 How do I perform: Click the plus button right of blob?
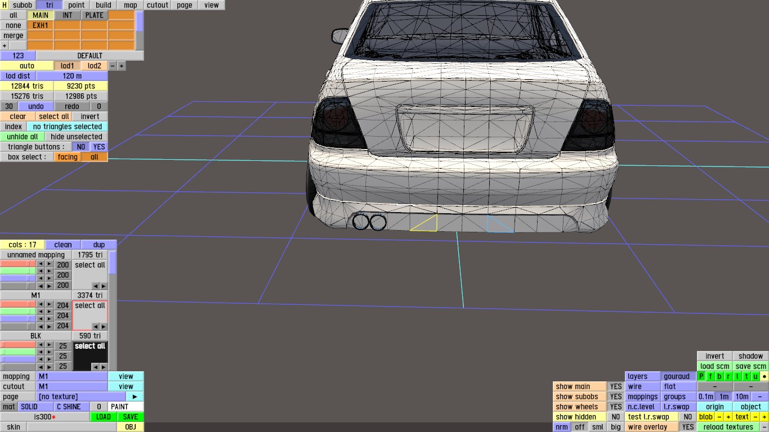(728, 417)
